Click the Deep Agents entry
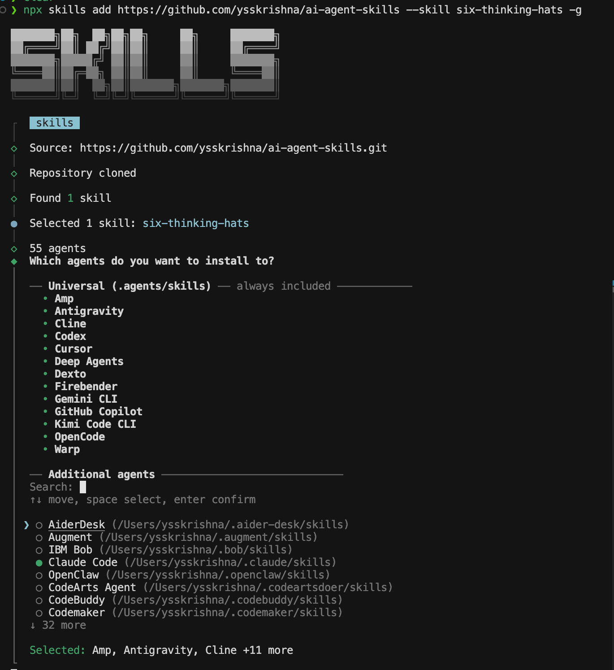Image resolution: width=614 pixels, height=670 pixels. pyautogui.click(x=89, y=361)
